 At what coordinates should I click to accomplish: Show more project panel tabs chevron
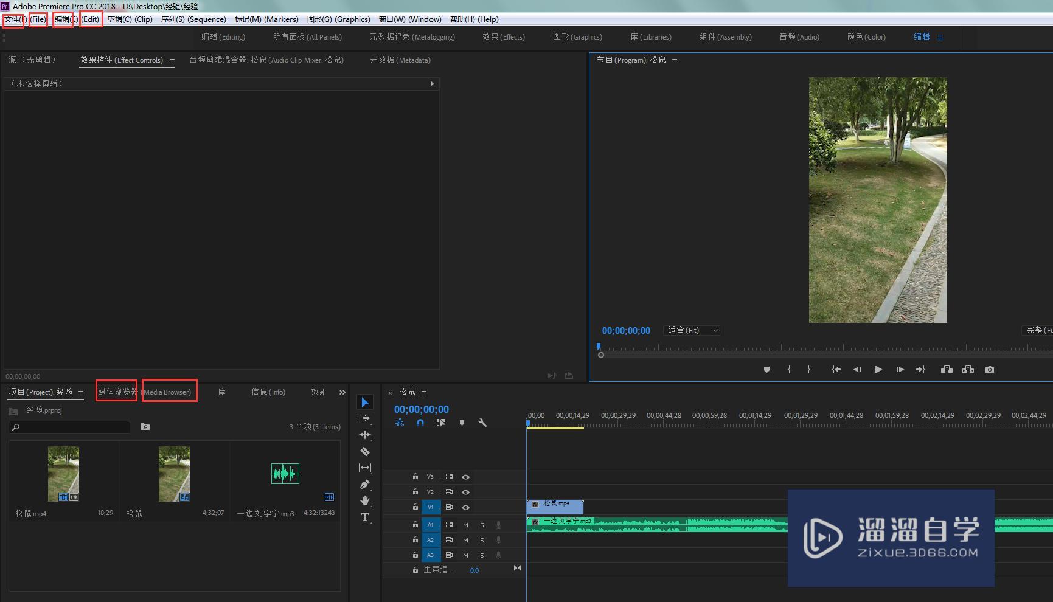click(x=342, y=392)
